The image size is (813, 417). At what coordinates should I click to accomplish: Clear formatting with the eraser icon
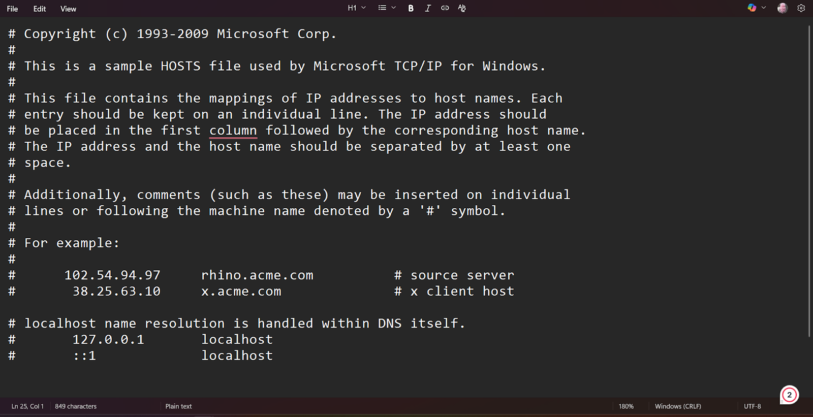click(x=462, y=8)
